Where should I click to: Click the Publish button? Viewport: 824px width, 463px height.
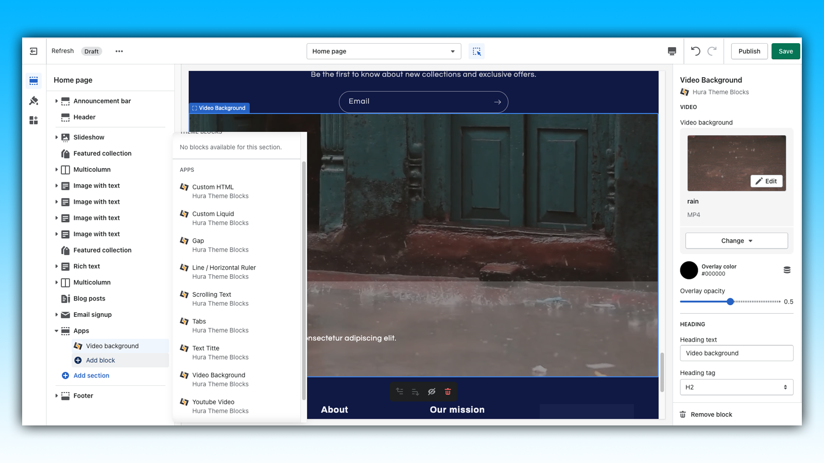click(749, 51)
